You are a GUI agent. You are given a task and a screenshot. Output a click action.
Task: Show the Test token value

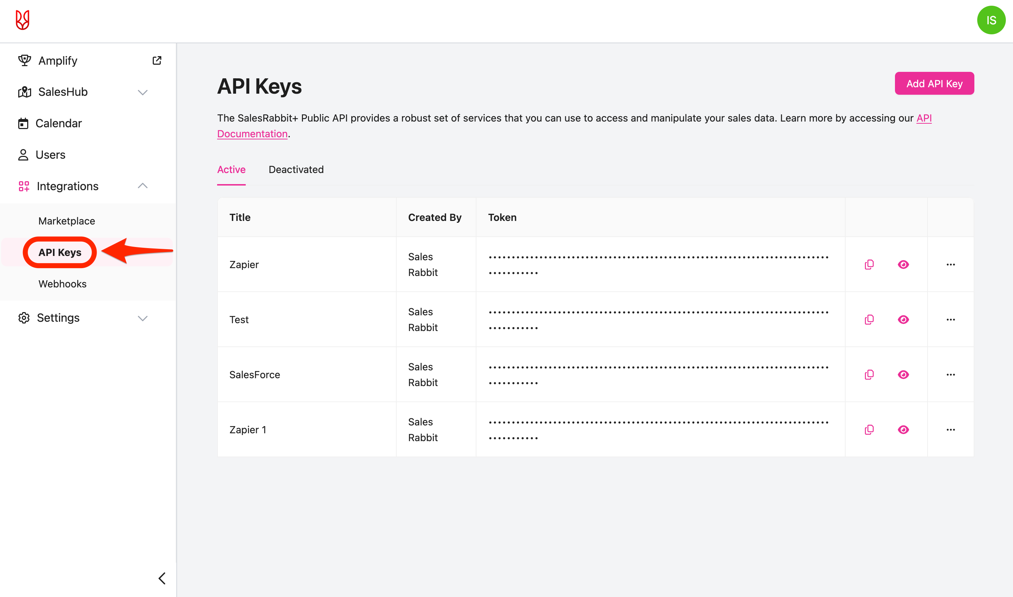pos(903,320)
